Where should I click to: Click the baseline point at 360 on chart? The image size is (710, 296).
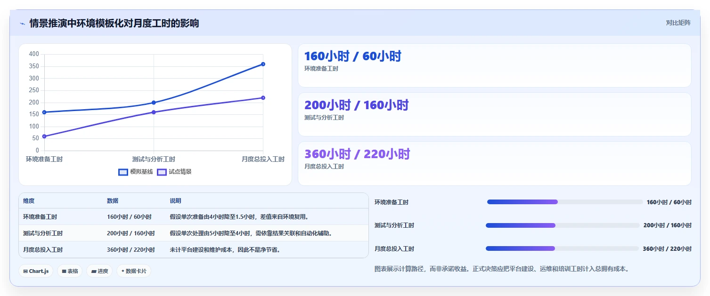click(x=263, y=64)
